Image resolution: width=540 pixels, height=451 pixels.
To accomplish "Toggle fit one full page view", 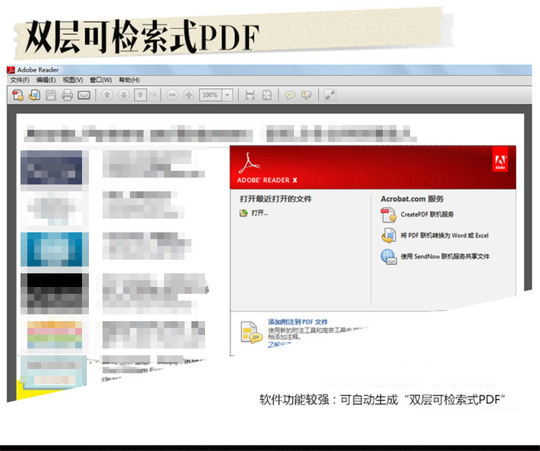I will [267, 95].
